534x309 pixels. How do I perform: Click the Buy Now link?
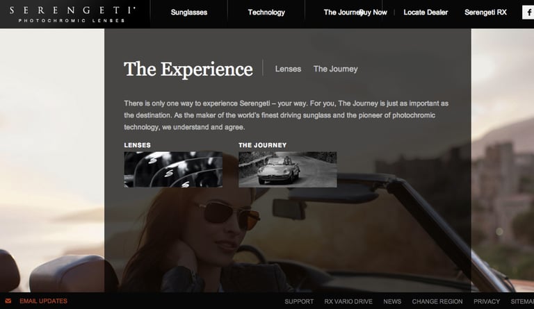[373, 12]
